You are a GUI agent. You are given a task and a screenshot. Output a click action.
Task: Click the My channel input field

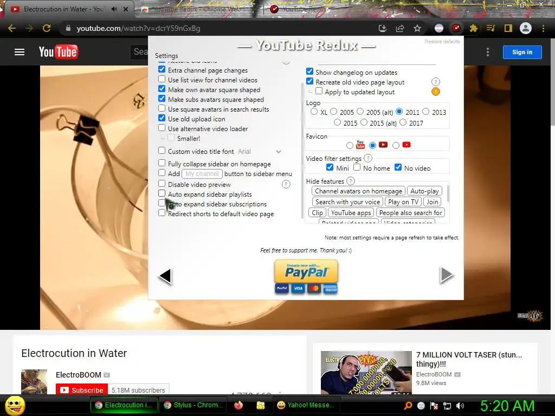pos(202,174)
